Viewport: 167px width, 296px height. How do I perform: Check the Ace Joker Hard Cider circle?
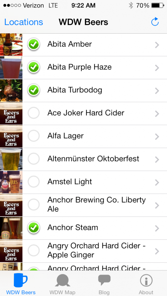coord(33,113)
